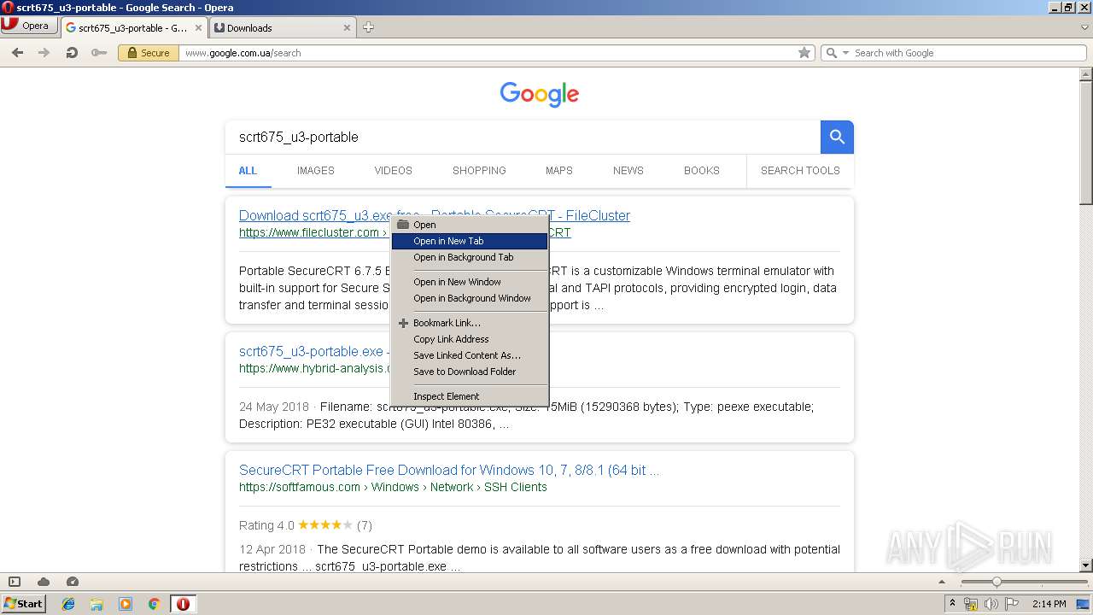Screen dimensions: 1093x615
Task: Toggle the panels button in status bar
Action: coord(15,582)
